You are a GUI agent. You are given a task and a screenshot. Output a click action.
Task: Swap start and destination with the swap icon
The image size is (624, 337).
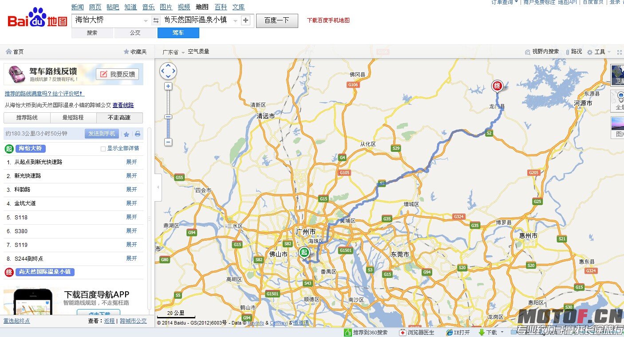tap(156, 20)
